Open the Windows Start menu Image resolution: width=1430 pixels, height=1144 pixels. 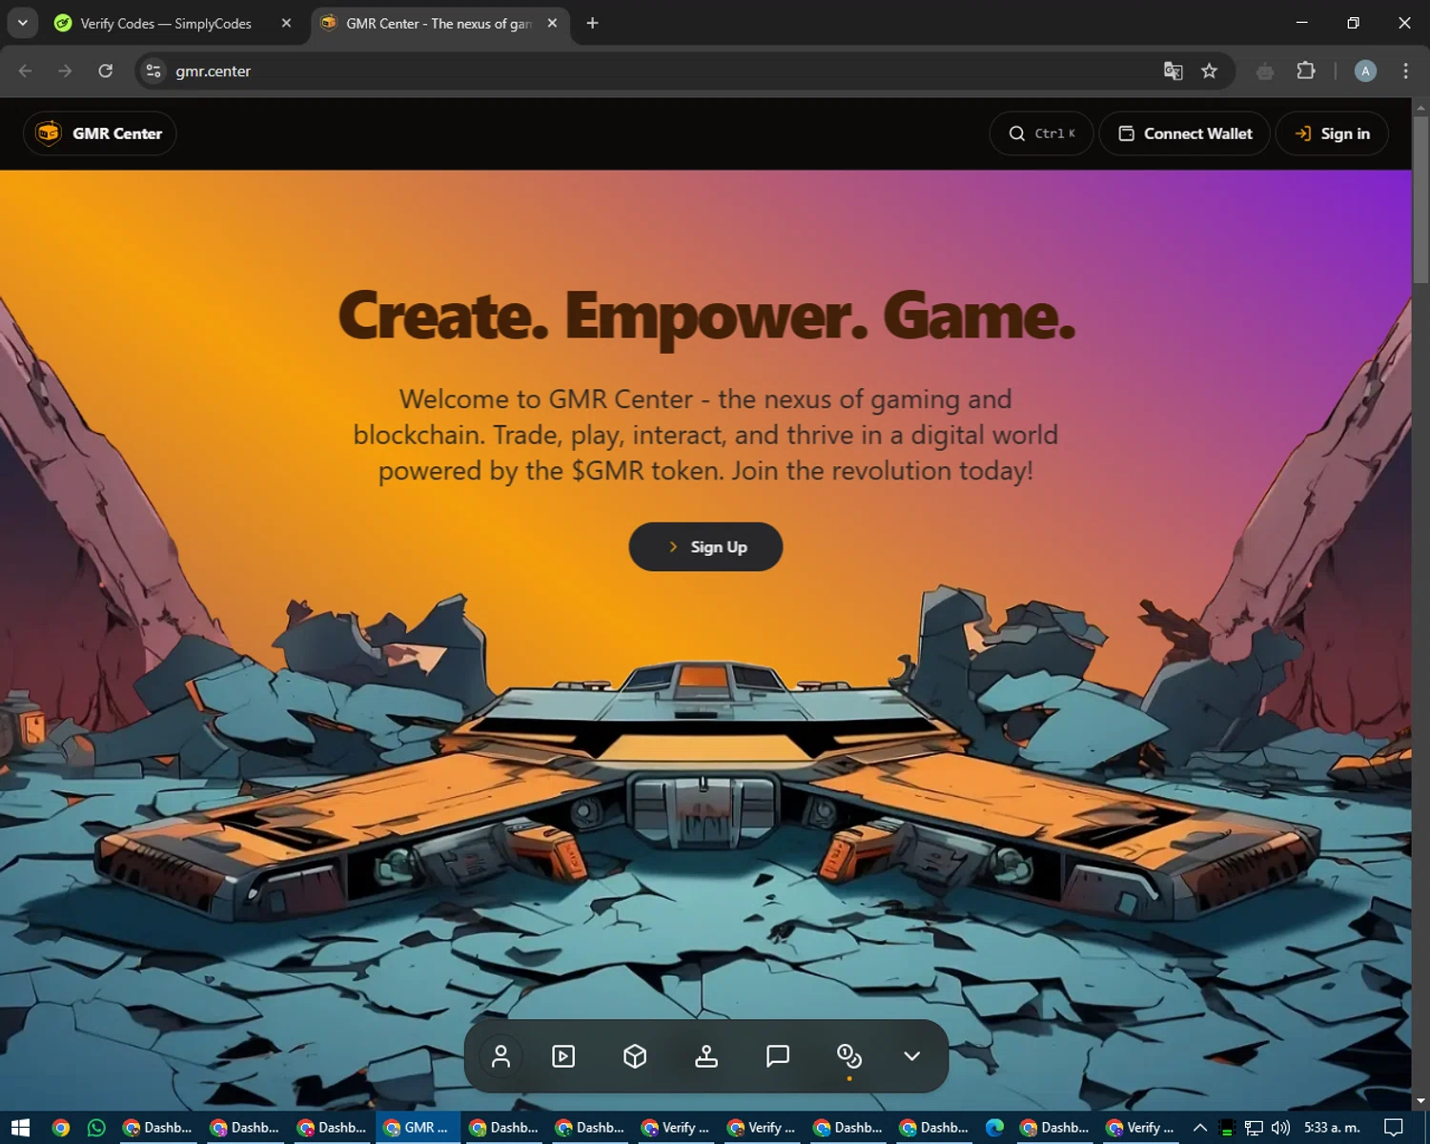point(20,1128)
